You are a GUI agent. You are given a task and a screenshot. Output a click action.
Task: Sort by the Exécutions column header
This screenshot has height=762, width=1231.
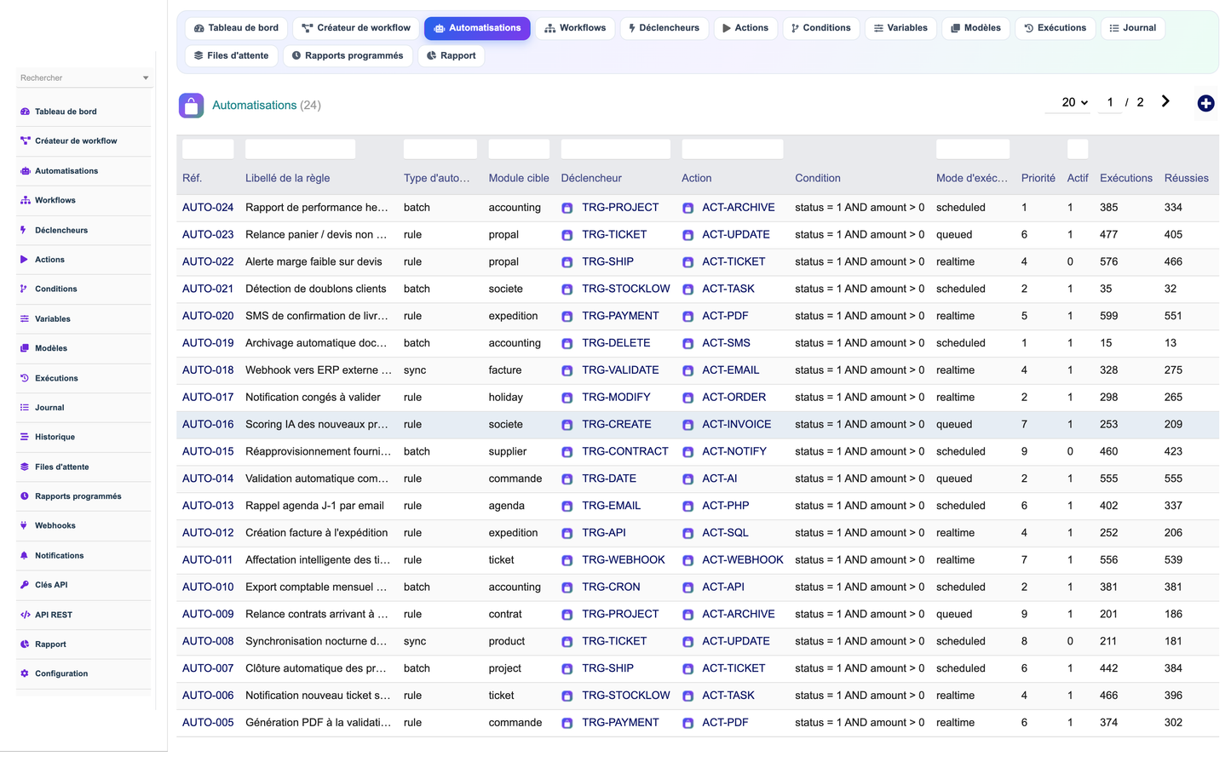click(1125, 179)
